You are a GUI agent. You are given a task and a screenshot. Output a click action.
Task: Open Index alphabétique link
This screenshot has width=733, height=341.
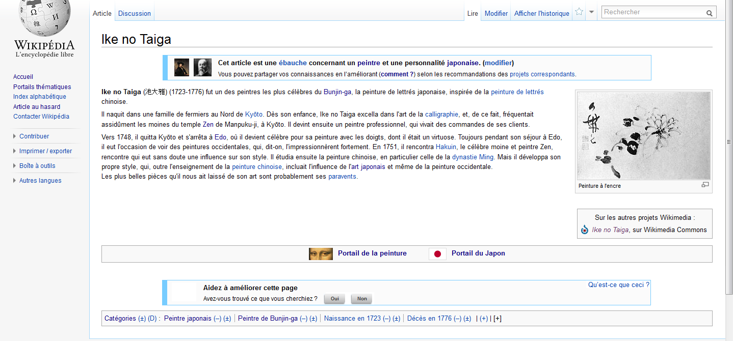[x=40, y=97]
